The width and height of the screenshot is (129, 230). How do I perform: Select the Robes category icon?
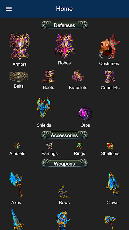coord(64,46)
